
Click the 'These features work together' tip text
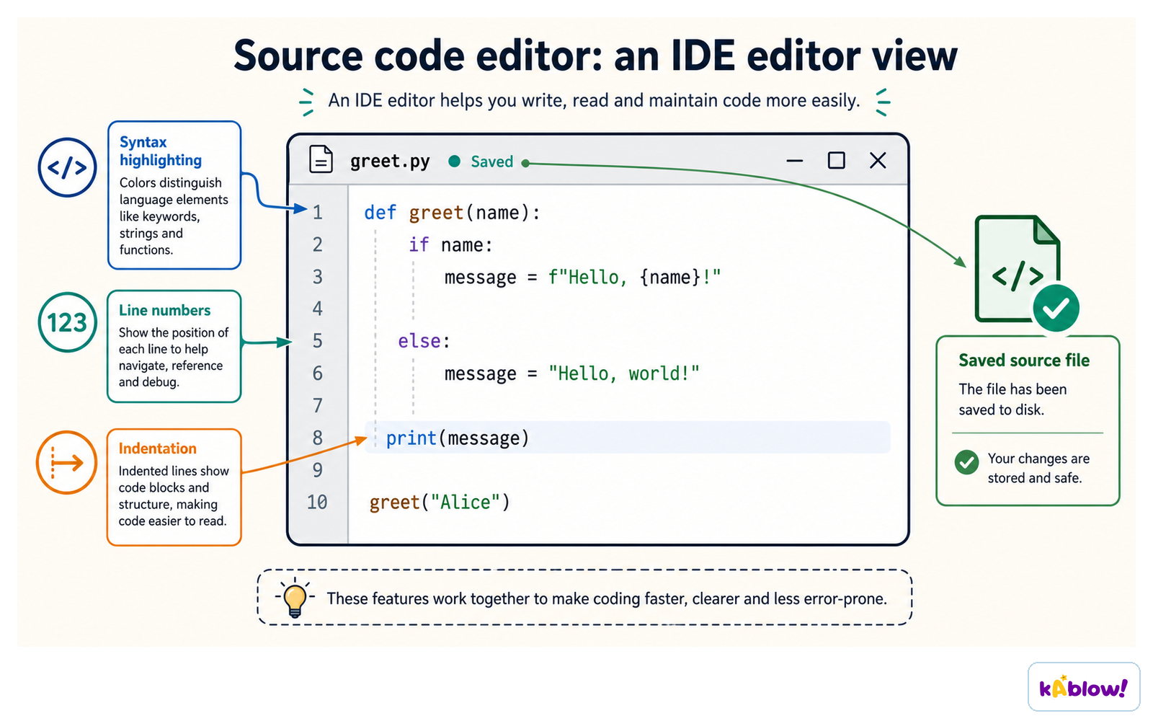[607, 598]
